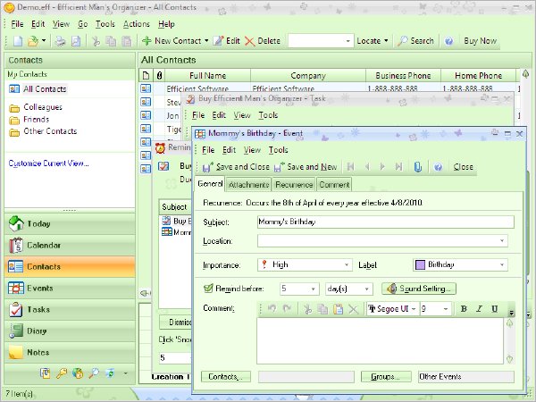Open the search text combo box in main toolbar
536x402 pixels.
pos(348,41)
